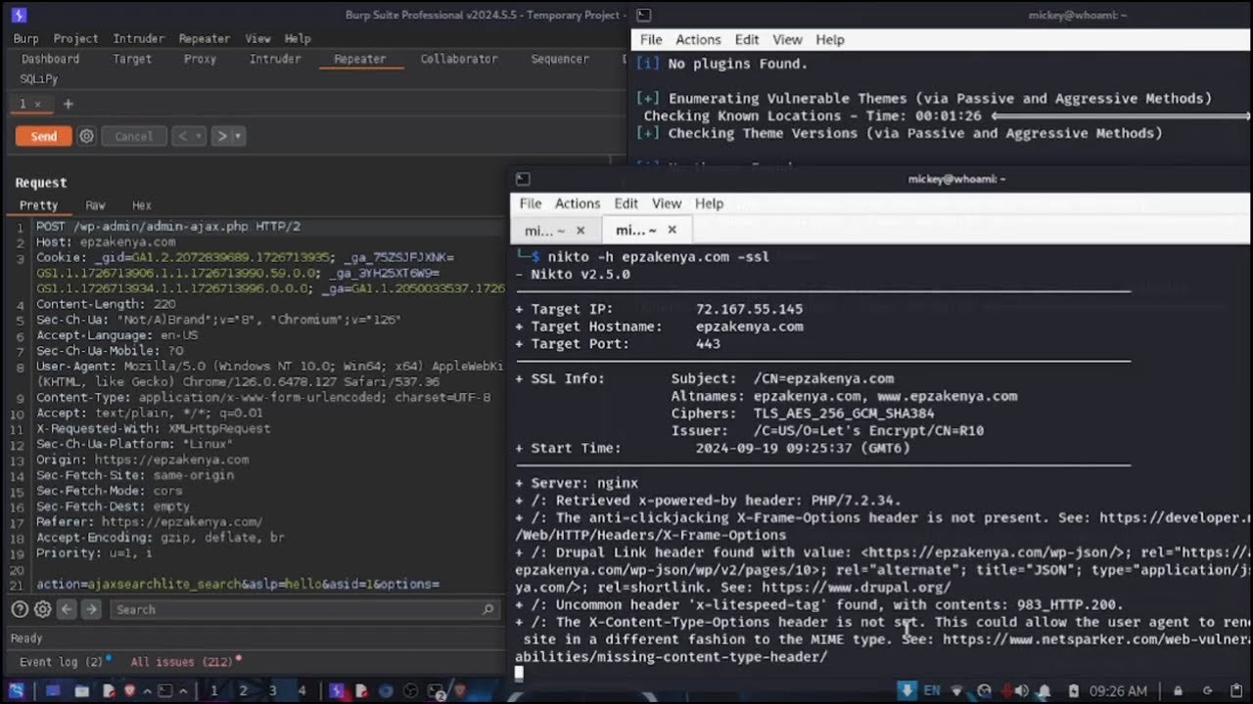
Task: Select the Hex request view
Action: coord(141,205)
